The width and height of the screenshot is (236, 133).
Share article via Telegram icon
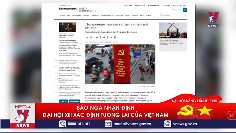pos(111,37)
